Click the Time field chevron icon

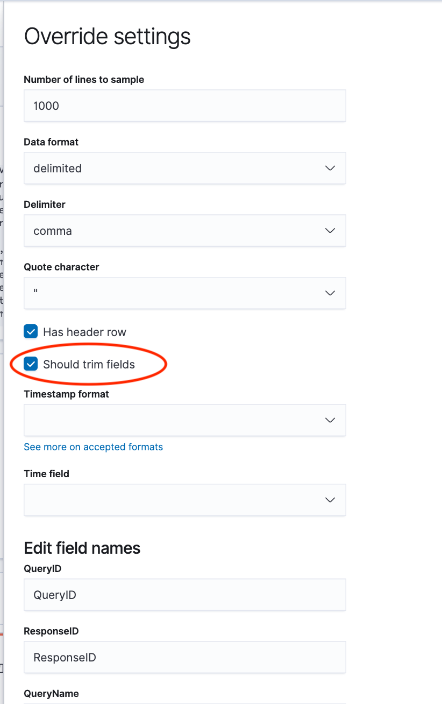(x=330, y=500)
